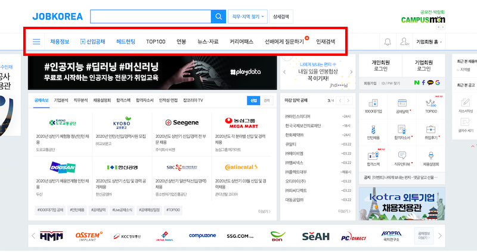Expand the 직무·지역 찾기 dropdown
This screenshot has height=252, width=477.
coord(247,16)
